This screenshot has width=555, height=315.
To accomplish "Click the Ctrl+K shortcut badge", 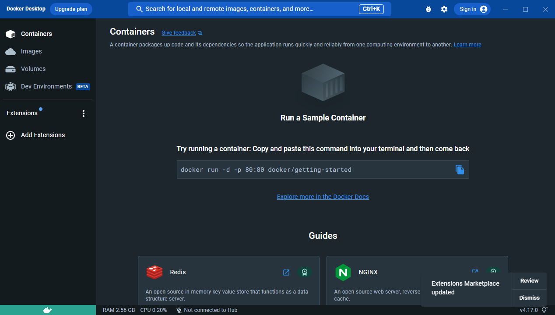I will [x=371, y=9].
